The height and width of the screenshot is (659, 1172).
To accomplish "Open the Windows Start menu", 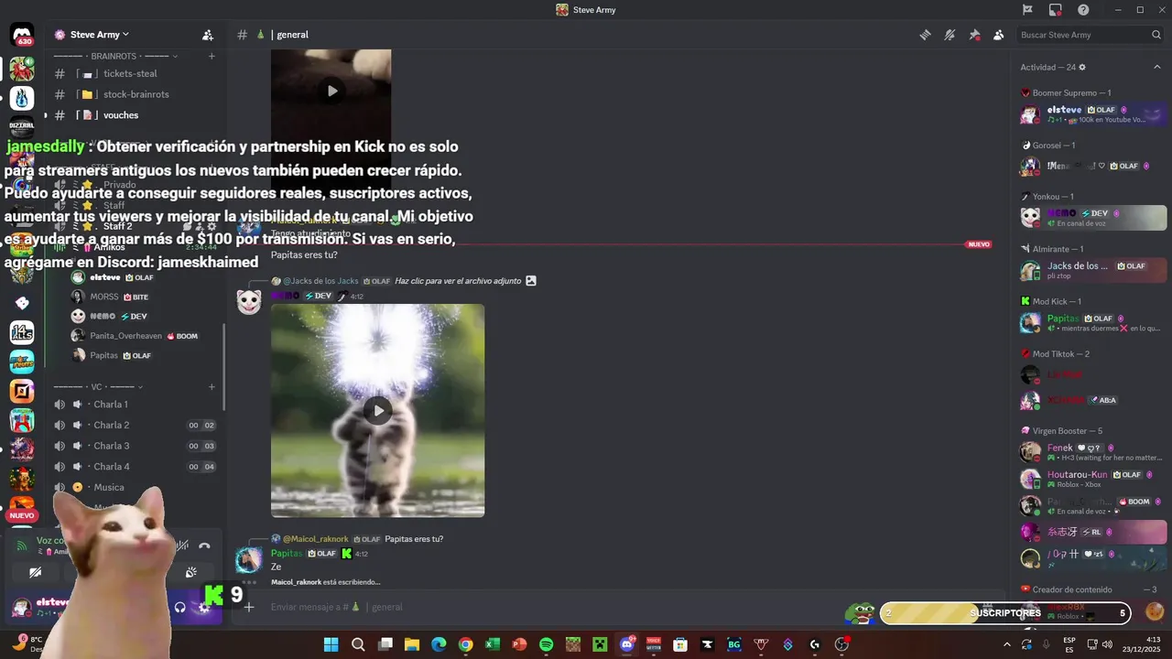I will (x=331, y=644).
